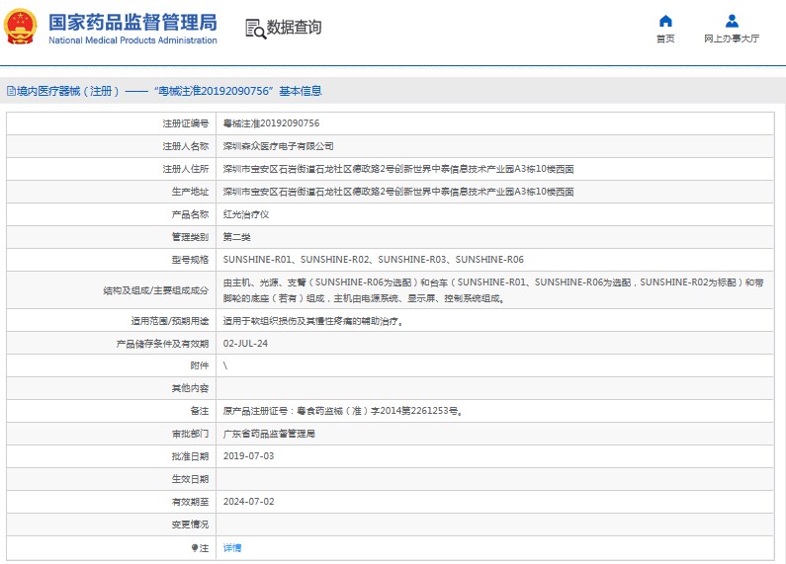The width and height of the screenshot is (786, 564).
Task: Go to 首页 home icon
Action: (665, 21)
